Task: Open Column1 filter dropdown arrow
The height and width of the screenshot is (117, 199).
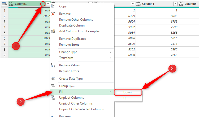Action: pyautogui.click(x=48, y=4)
